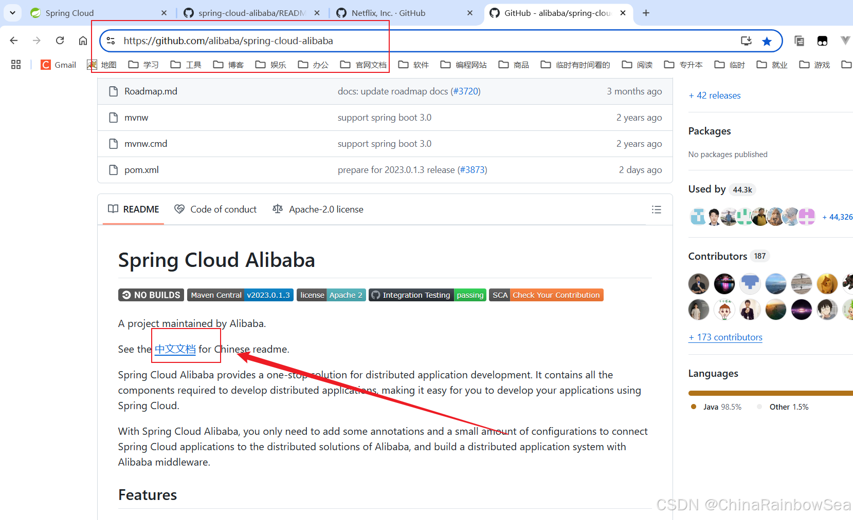Open the 学习 bookmarks folder
Image resolution: width=853 pixels, height=520 pixels.
143,65
